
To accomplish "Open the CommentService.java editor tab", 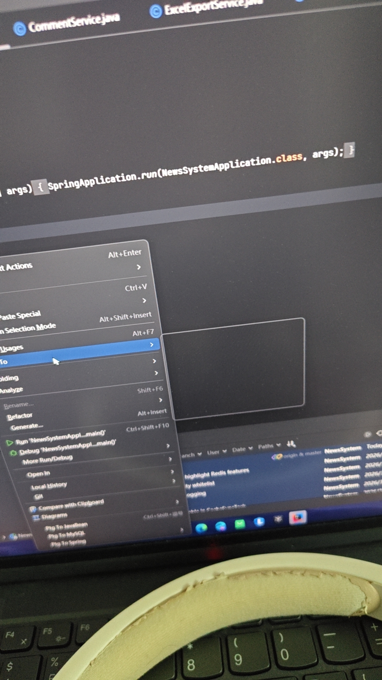I will coord(67,24).
